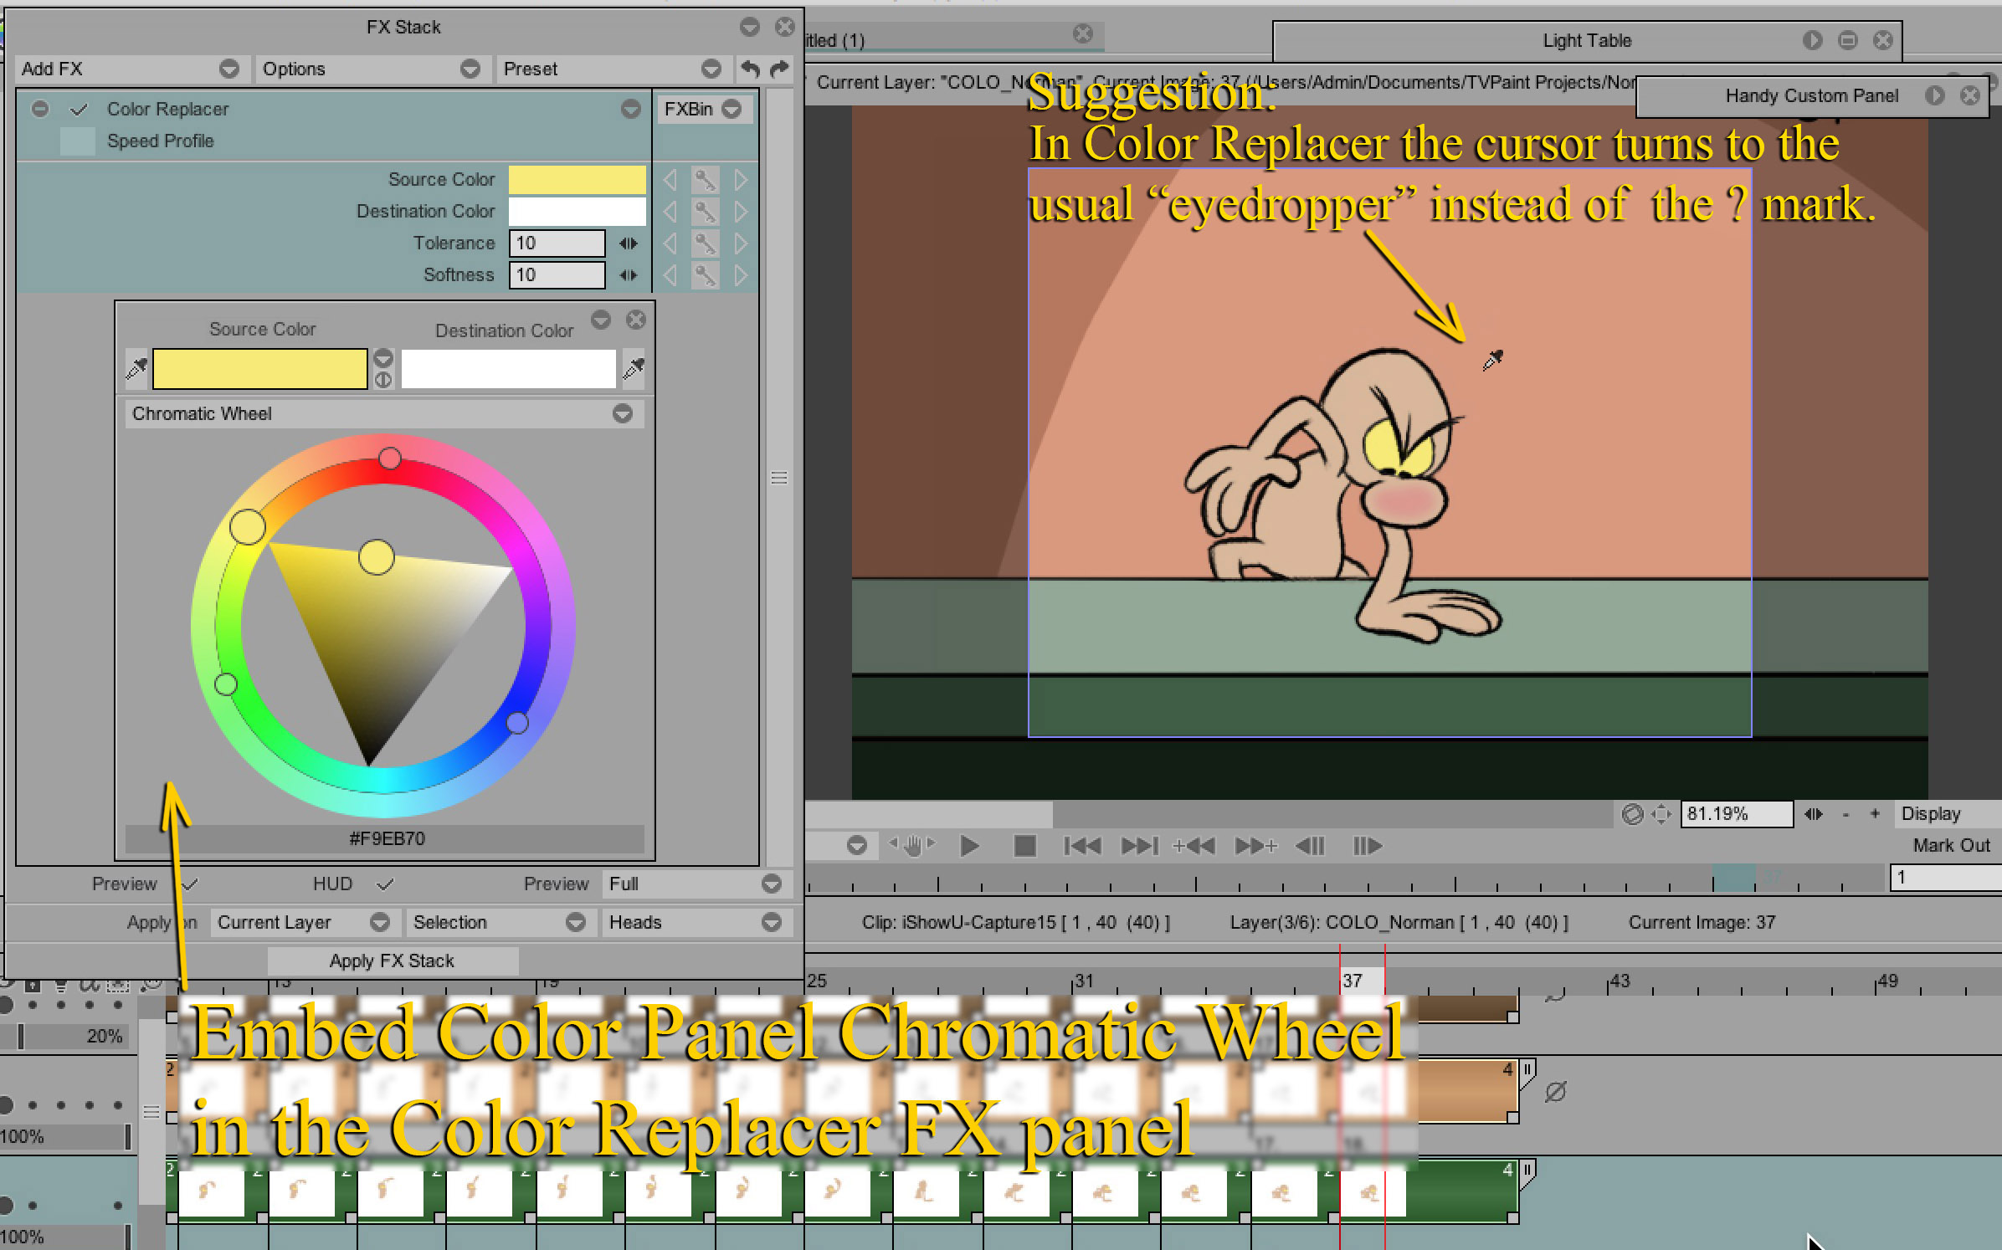Collapse the Color Replacer effect

point(39,109)
